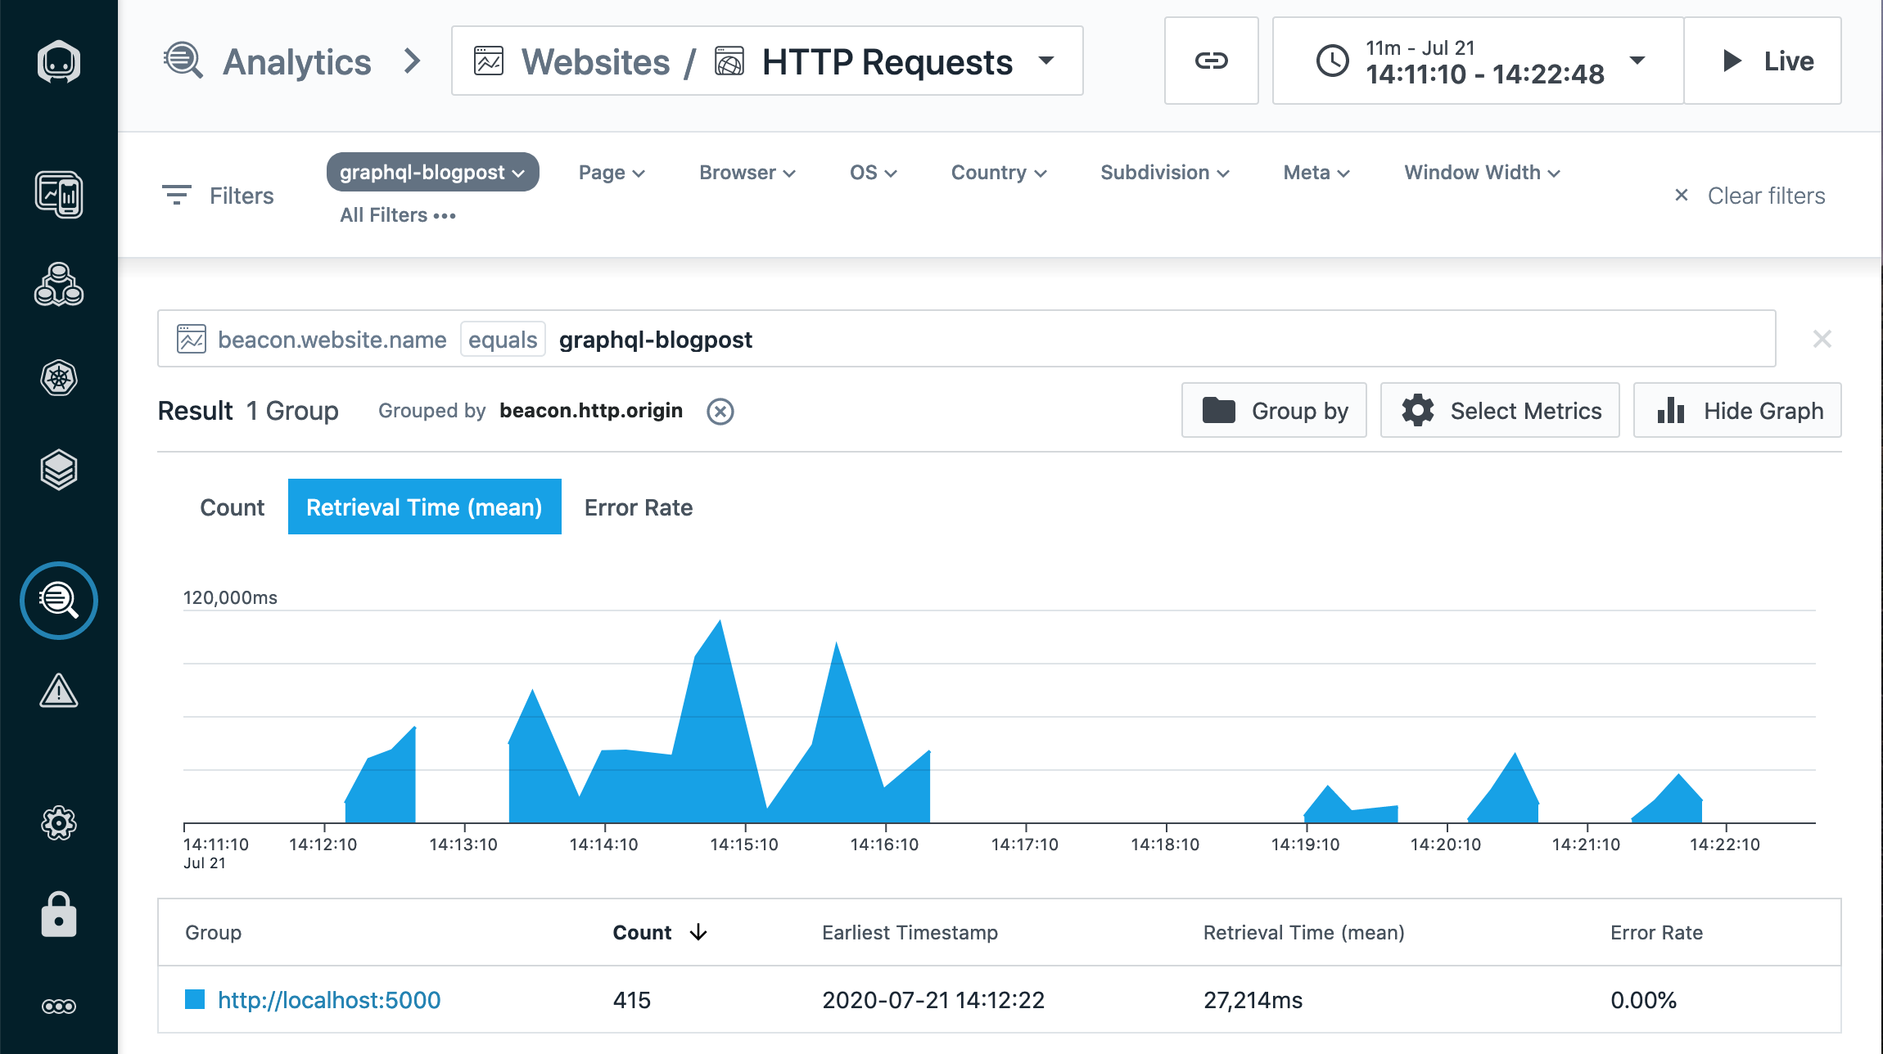Hide the graph with Hide Graph

coord(1737,411)
